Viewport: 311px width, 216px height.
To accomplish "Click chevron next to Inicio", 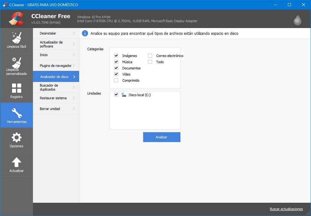I will coord(74,55).
